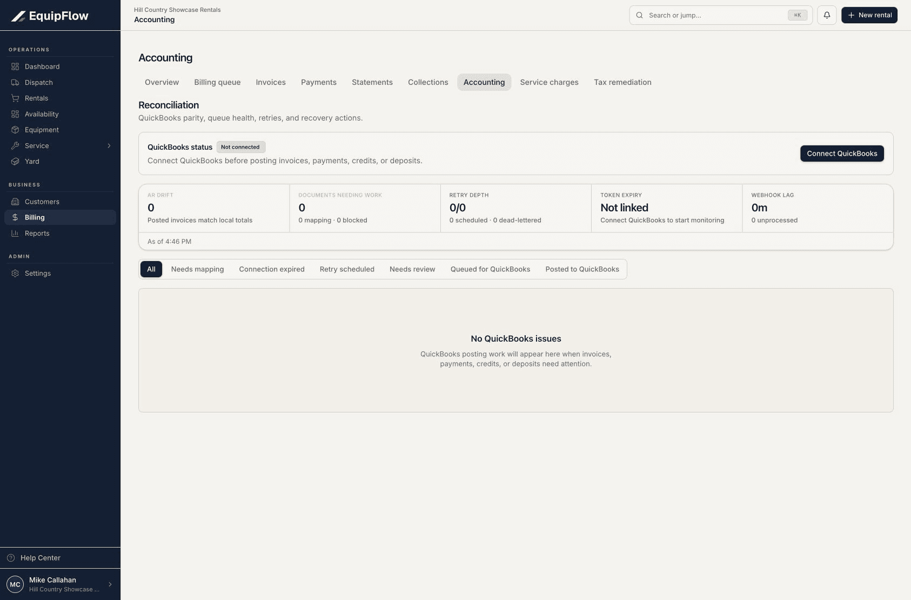911x600 pixels.
Task: Filter by Connection expired
Action: (x=272, y=269)
